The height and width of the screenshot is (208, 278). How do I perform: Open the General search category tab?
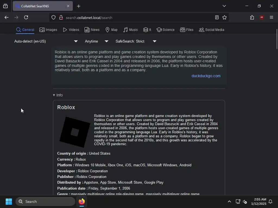(25, 30)
